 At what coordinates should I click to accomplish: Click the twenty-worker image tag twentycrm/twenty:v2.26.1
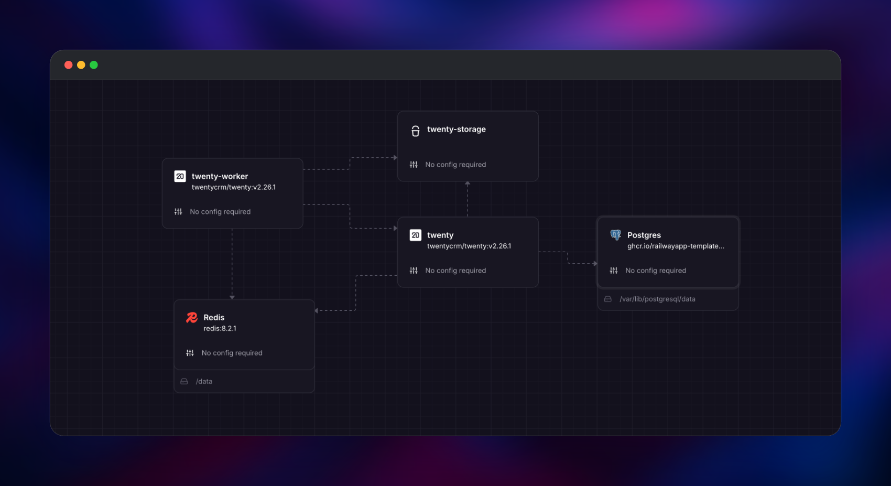point(233,187)
